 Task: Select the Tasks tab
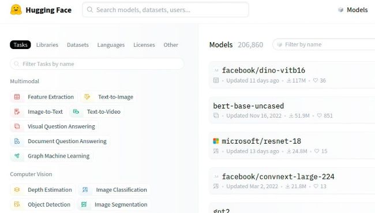point(20,45)
